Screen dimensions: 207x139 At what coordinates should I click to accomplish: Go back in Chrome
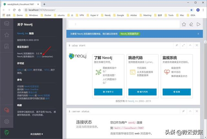4,10
